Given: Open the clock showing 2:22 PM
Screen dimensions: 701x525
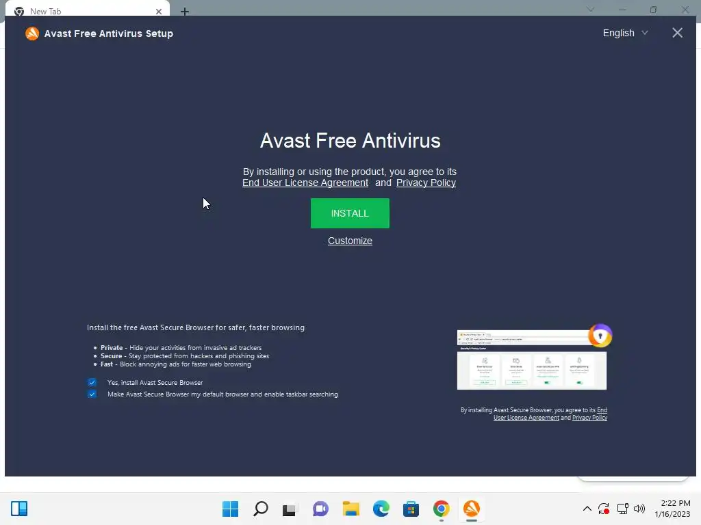Looking at the screenshot, I should pyautogui.click(x=672, y=509).
